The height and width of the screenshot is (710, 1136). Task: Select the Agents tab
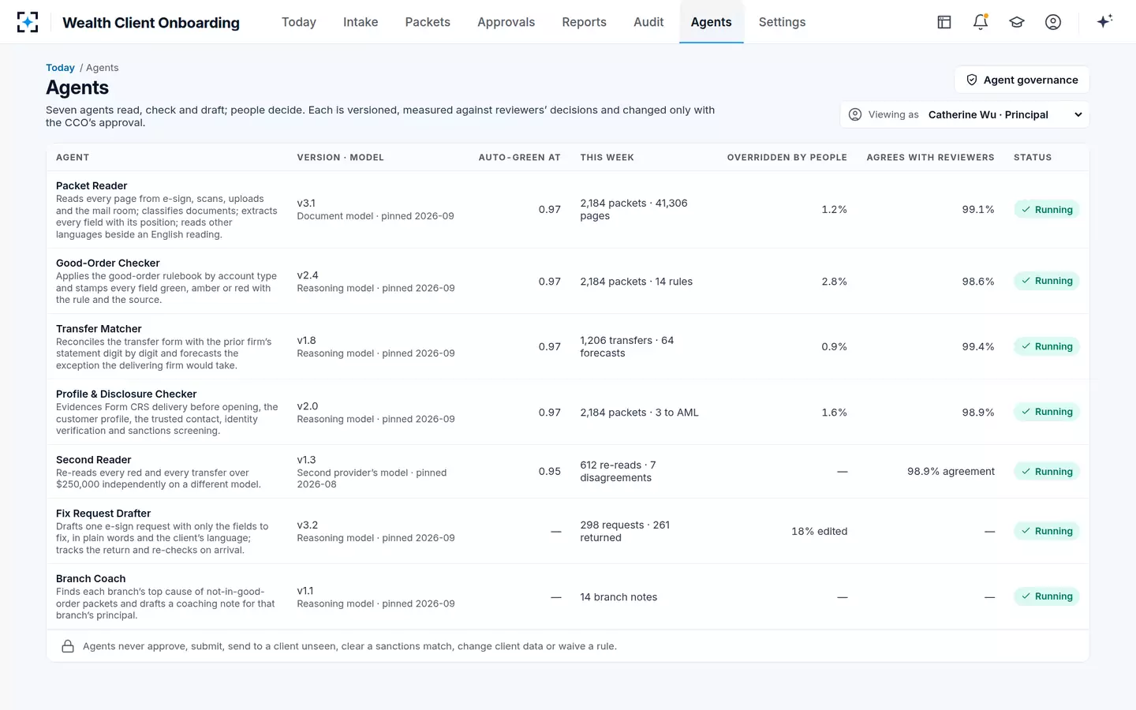coord(712,22)
